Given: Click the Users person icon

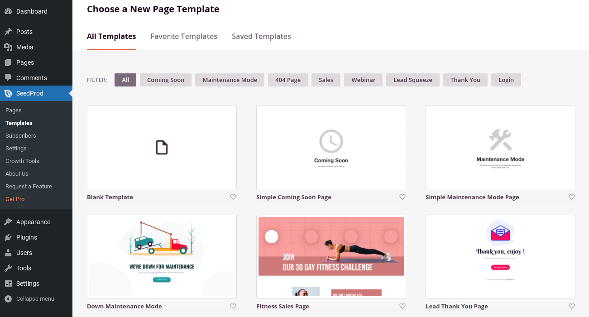Looking at the screenshot, I should (x=8, y=253).
